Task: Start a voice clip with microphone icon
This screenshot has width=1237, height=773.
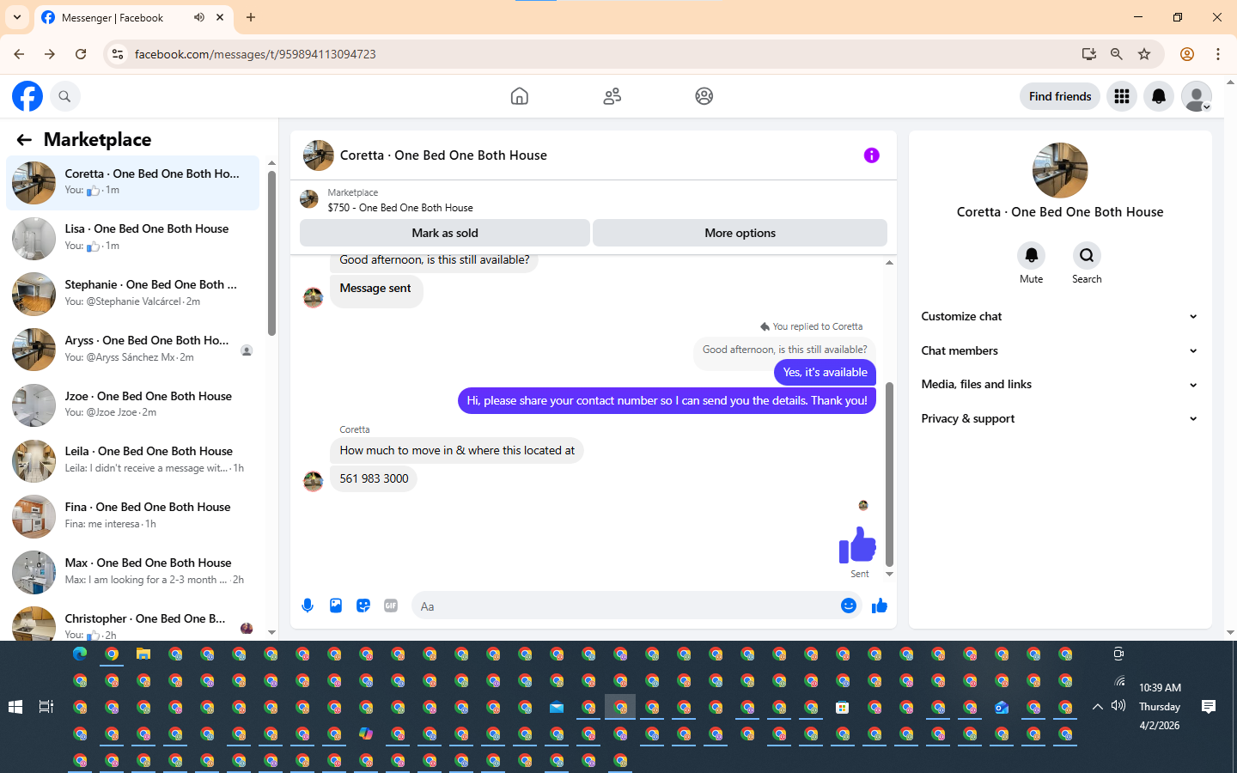Action: click(x=308, y=606)
